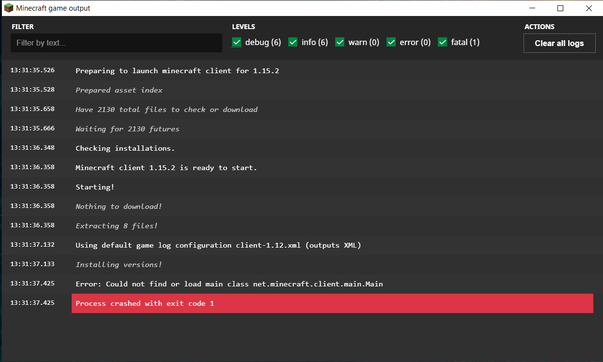
Task: Maximize the Minecraft game output window
Action: (560, 8)
